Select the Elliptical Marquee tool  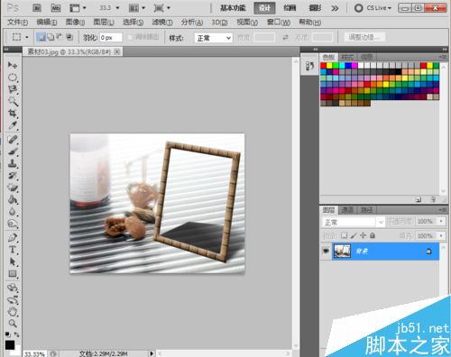click(13, 78)
